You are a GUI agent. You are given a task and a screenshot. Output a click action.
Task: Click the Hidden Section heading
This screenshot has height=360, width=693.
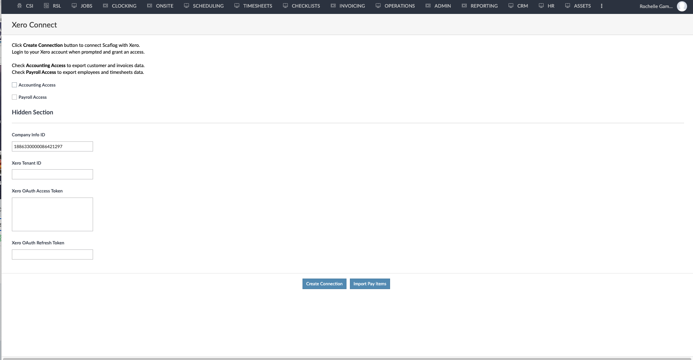click(x=33, y=112)
